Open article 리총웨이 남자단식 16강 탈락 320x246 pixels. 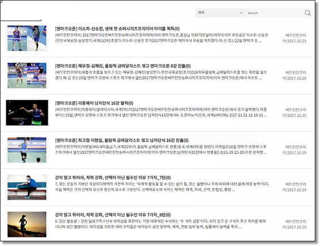94,103
